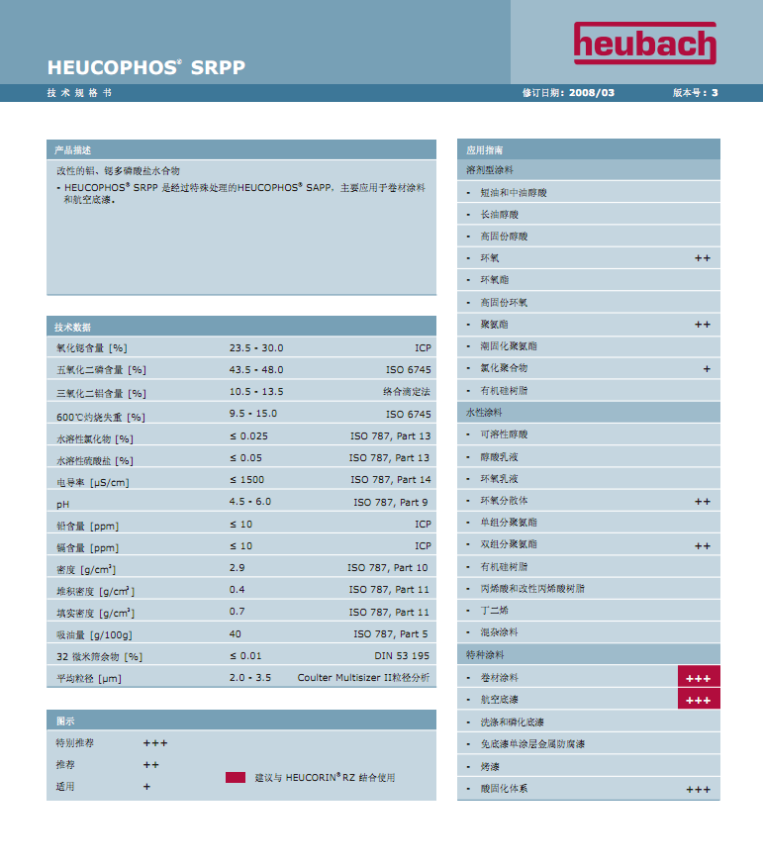This screenshot has height=867, width=763.
Task: Click the 版本号 3 label
Action: coord(695,93)
